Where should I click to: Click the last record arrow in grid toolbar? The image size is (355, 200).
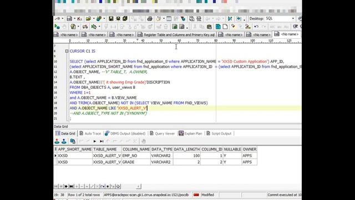click(x=102, y=141)
